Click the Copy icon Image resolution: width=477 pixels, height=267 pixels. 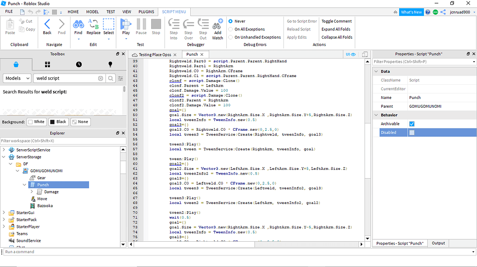coord(22,29)
